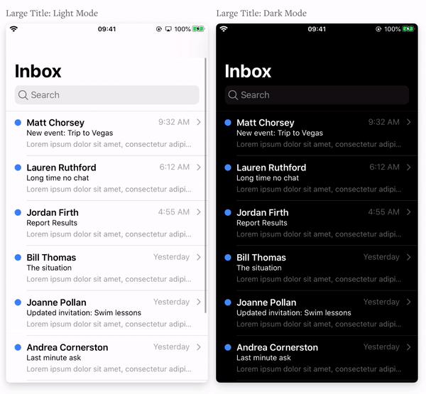Open 'Last minute ask' email in light mode
Viewport: 426px width, 394px height.
point(54,358)
